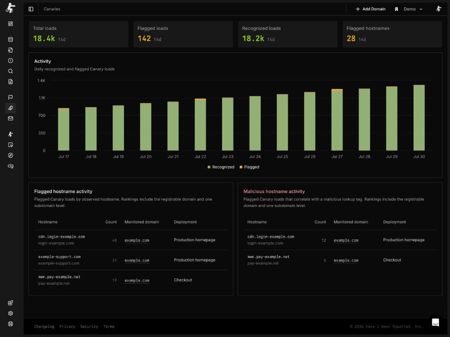This screenshot has height=337, width=450.
Task: Click the Monitored domain header in malicious table
Action: 351,222
